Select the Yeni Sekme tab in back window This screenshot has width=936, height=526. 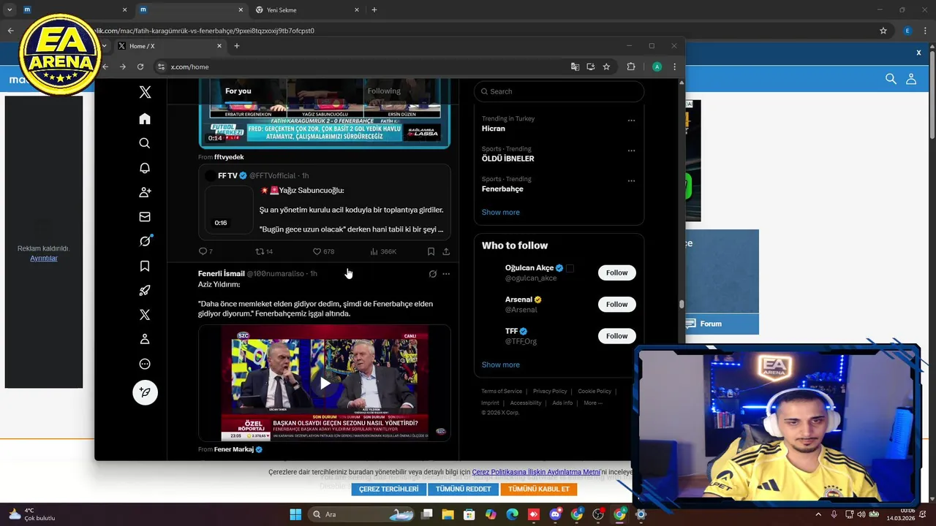pyautogui.click(x=307, y=10)
